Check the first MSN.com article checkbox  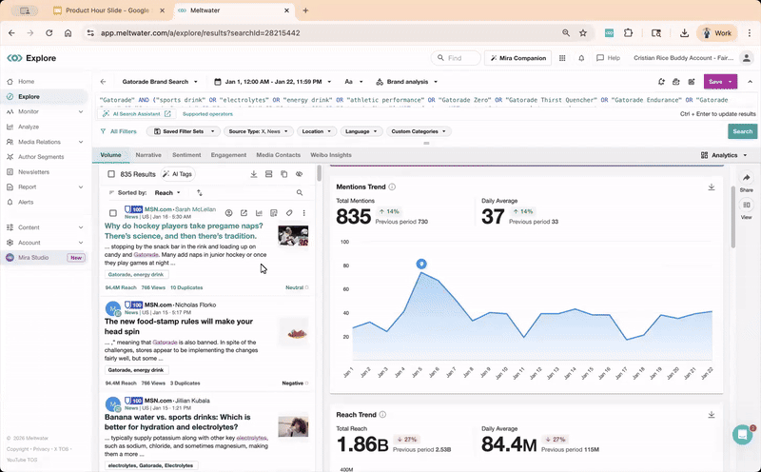click(x=113, y=213)
